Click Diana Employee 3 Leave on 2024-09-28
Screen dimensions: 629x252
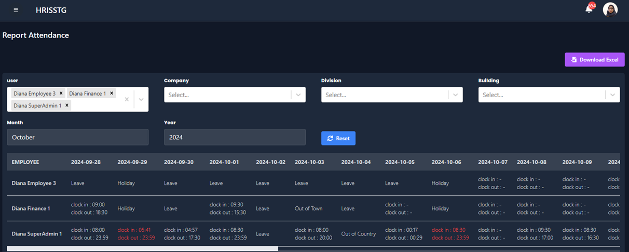[78, 183]
